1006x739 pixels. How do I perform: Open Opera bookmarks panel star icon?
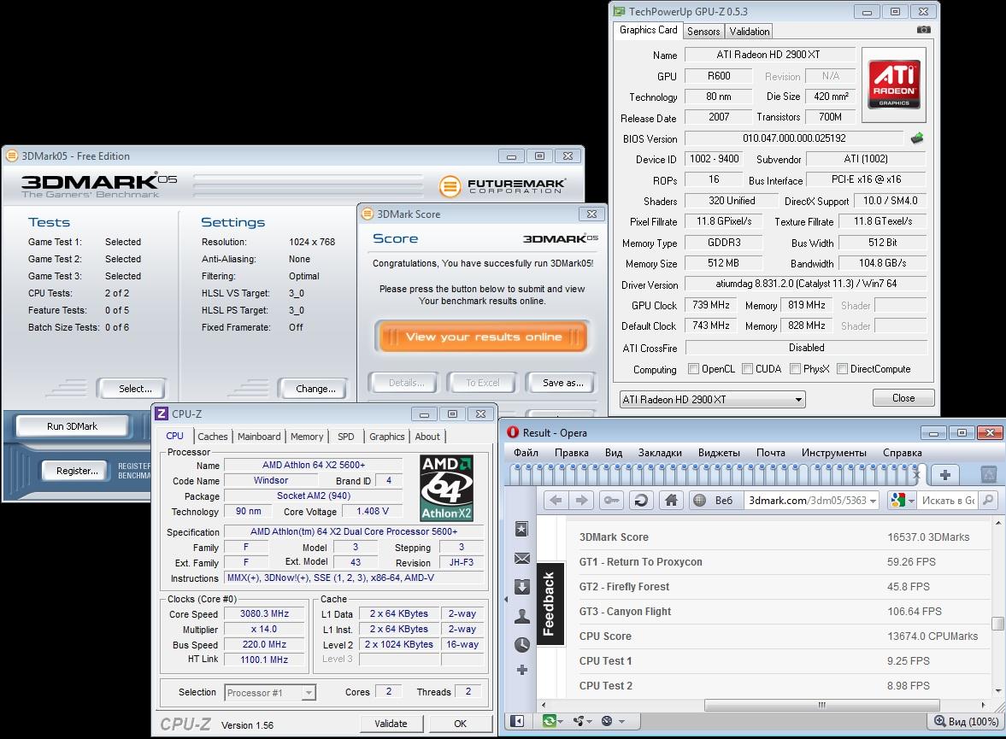coord(521,529)
